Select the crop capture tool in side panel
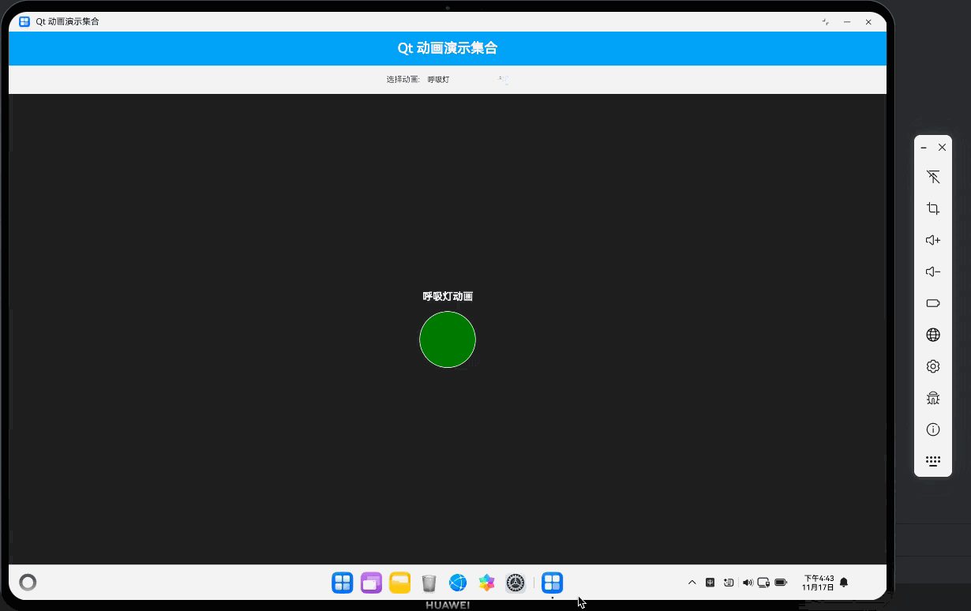This screenshot has width=971, height=611. [x=933, y=208]
